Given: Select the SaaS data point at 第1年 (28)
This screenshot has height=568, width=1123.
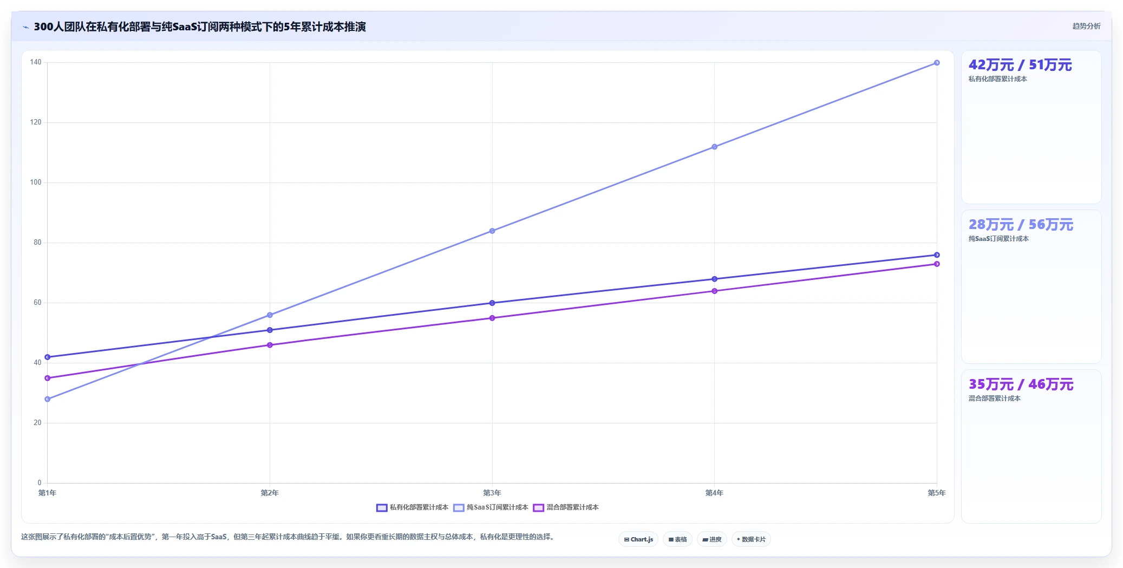Looking at the screenshot, I should [x=48, y=399].
